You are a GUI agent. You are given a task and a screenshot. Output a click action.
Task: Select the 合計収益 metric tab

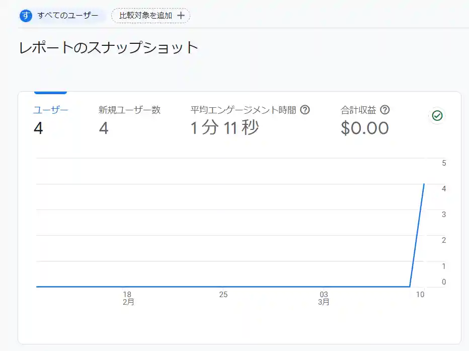coord(358,110)
